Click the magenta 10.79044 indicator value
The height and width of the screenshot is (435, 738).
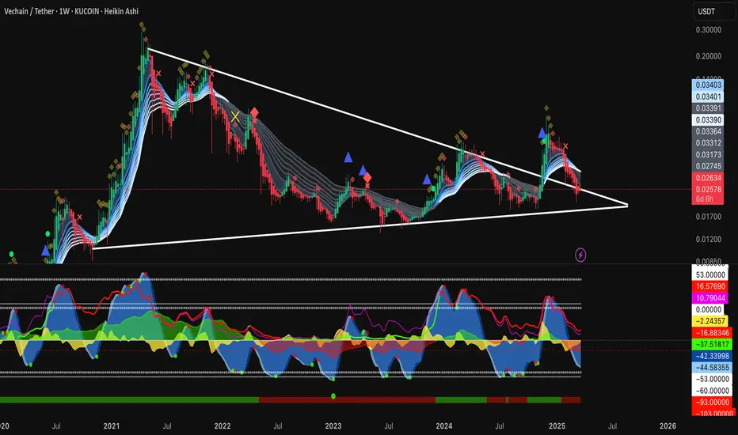(711, 298)
